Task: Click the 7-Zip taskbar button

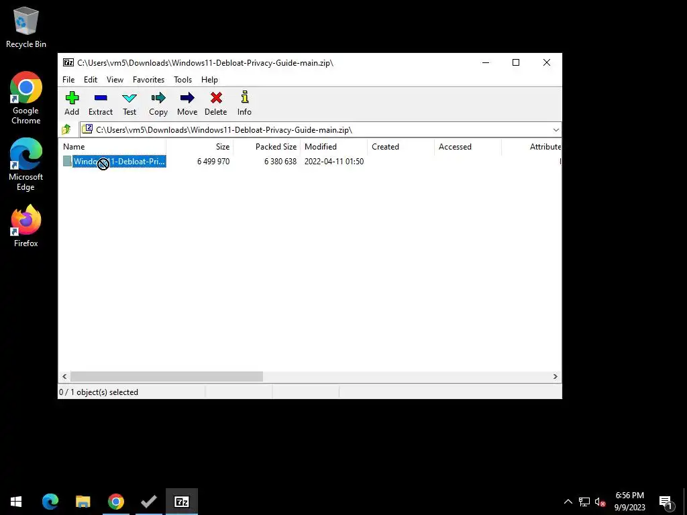Action: 182,502
